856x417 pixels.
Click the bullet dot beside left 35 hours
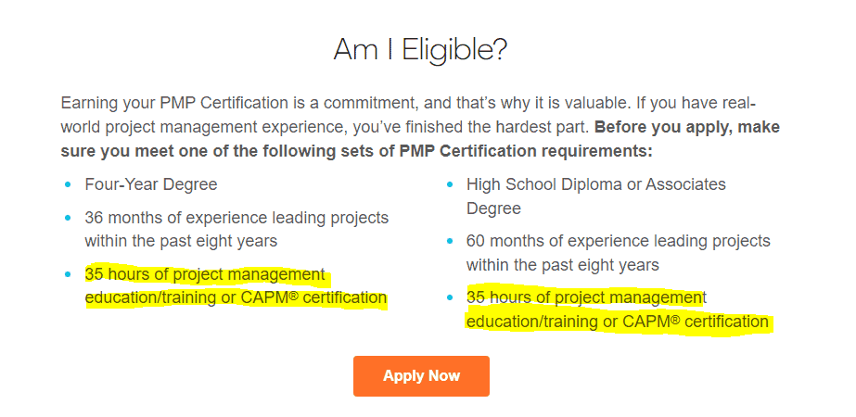coord(68,274)
